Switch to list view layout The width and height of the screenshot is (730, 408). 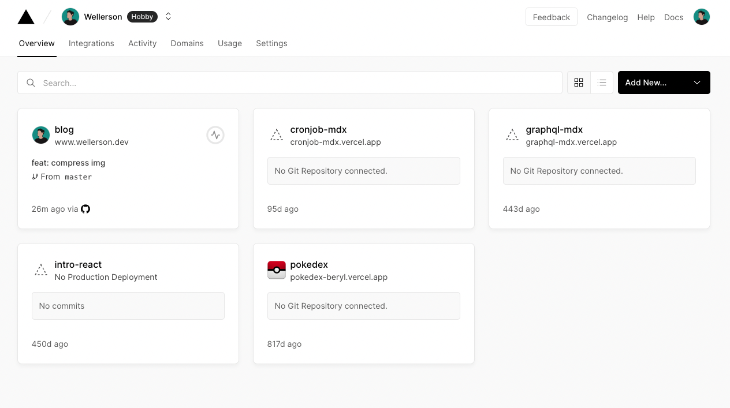pos(602,83)
